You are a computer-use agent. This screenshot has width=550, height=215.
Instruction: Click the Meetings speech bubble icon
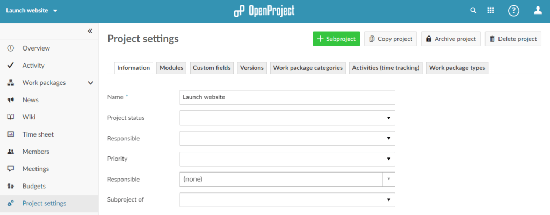click(11, 169)
